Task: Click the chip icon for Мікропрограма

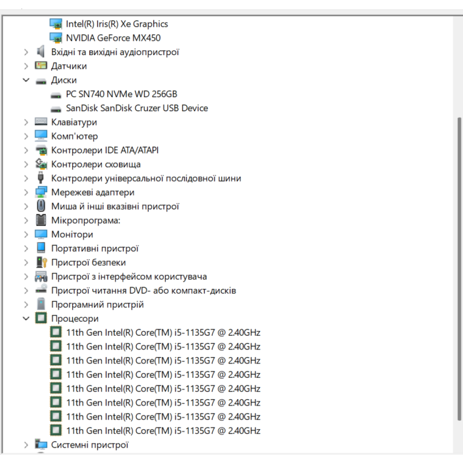Action: pos(41,220)
